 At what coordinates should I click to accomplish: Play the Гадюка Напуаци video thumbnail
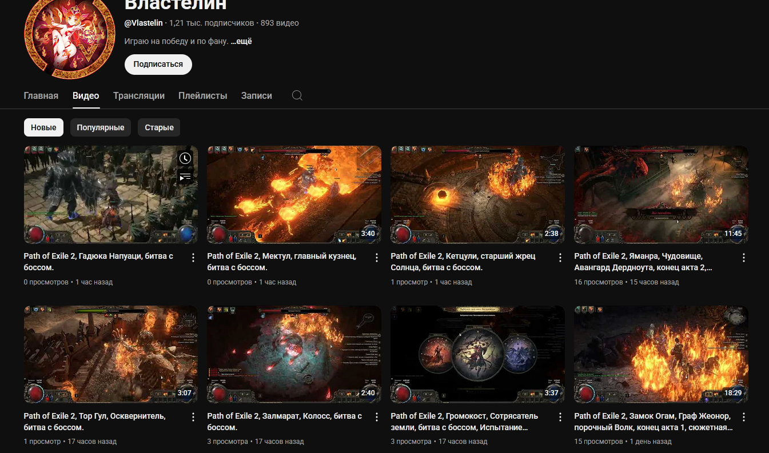point(111,195)
